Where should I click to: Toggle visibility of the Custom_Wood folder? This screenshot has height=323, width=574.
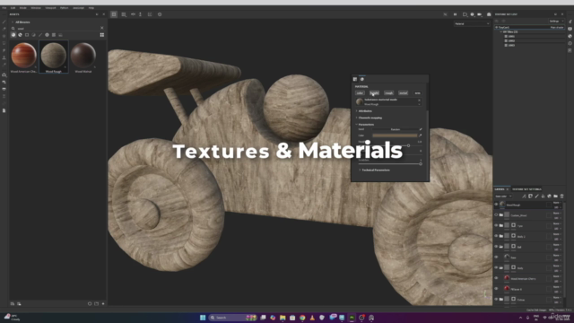496,215
